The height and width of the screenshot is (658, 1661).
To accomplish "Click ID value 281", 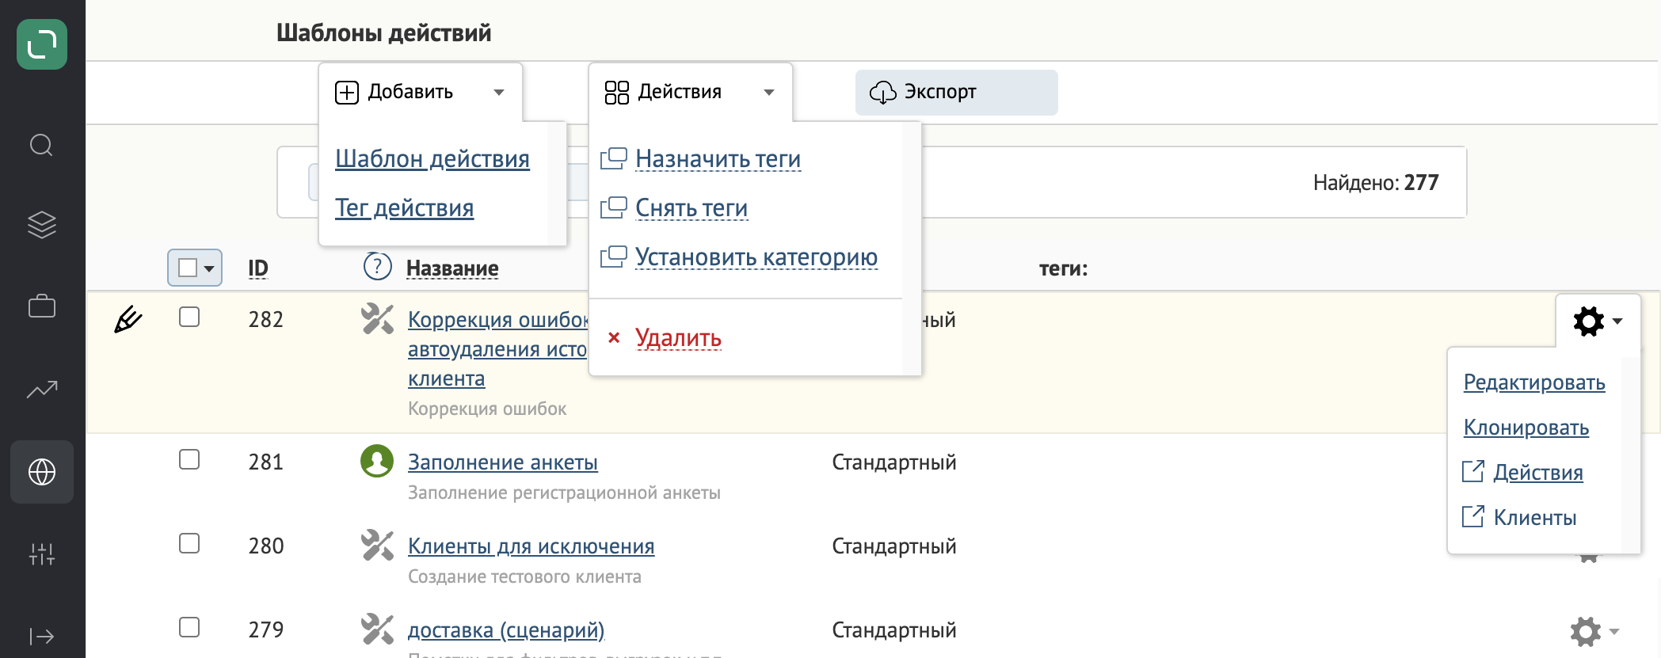I will point(266,462).
